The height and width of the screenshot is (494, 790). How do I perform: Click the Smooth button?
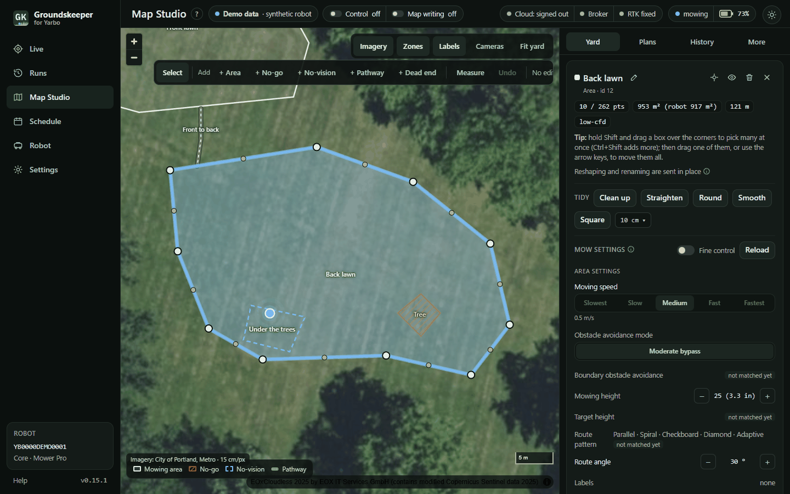click(752, 198)
